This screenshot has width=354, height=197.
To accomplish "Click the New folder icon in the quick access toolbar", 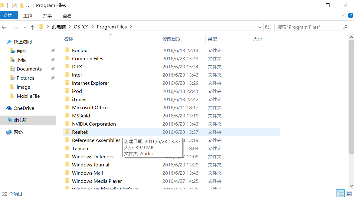I will coord(22,5).
